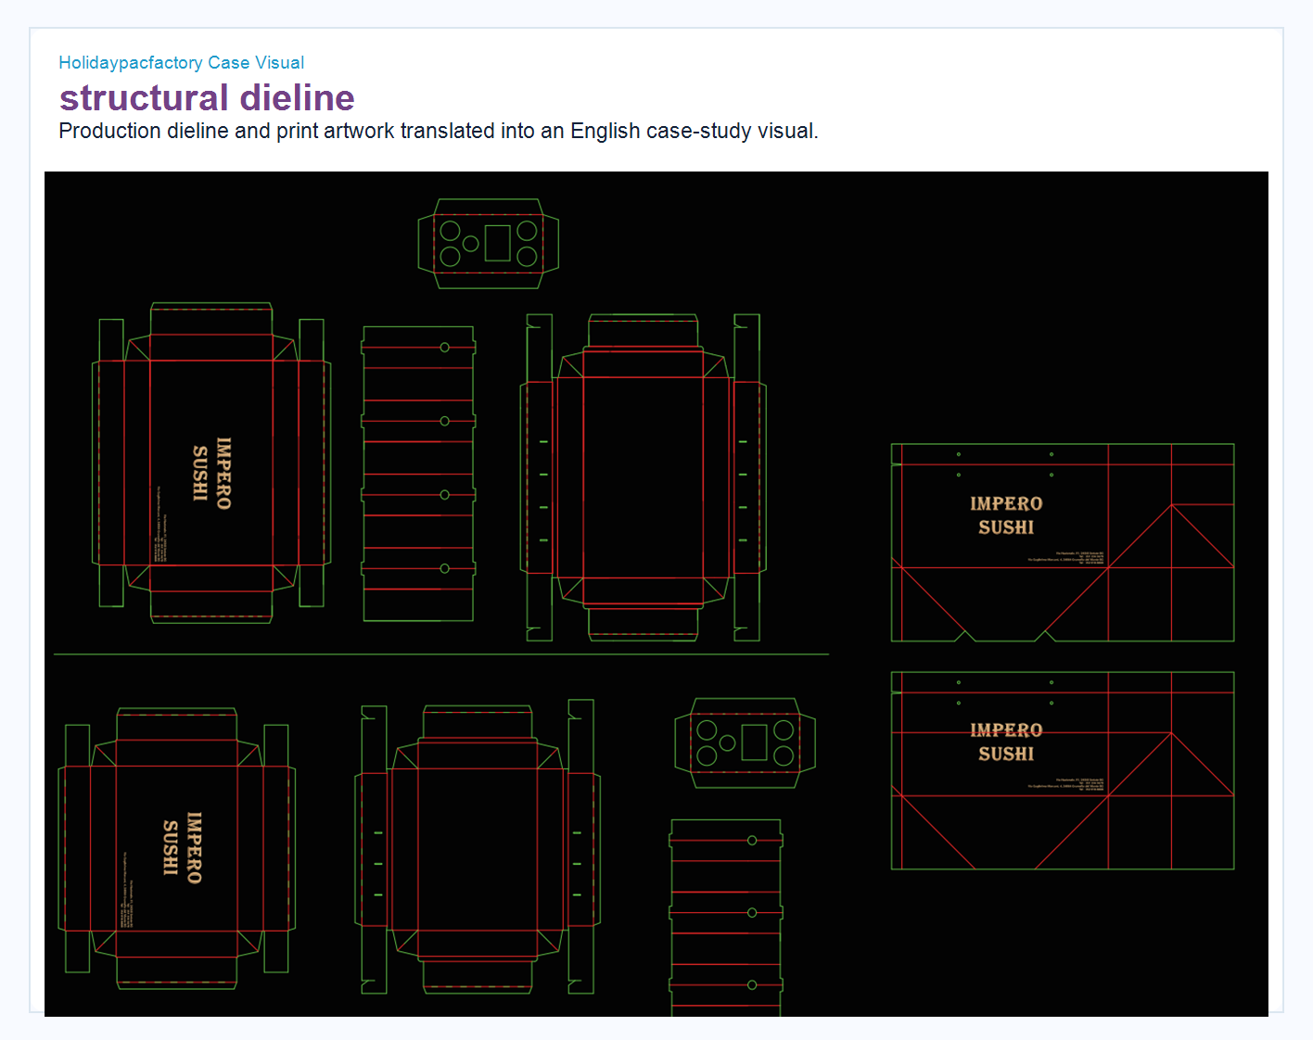1313x1040 pixels.
Task: Click the production dieline description text
Action: click(439, 131)
